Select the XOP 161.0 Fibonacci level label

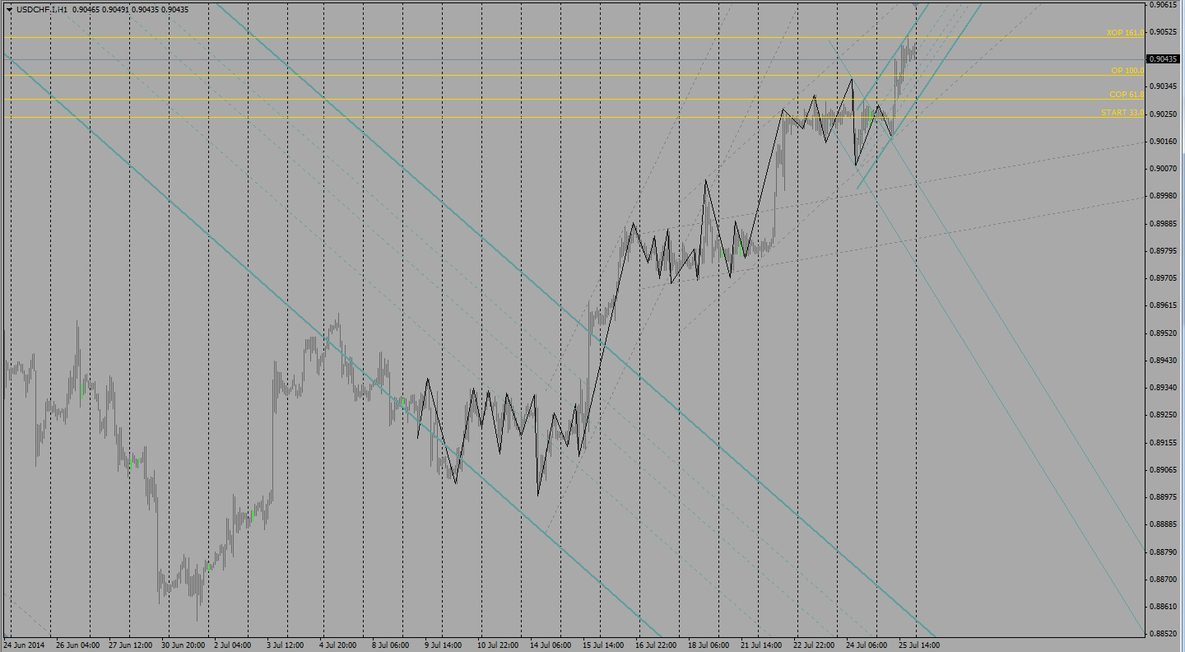point(1125,32)
